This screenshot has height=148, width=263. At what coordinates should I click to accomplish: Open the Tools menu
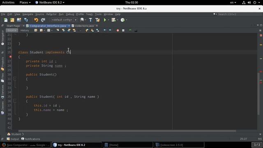tap(98, 14)
